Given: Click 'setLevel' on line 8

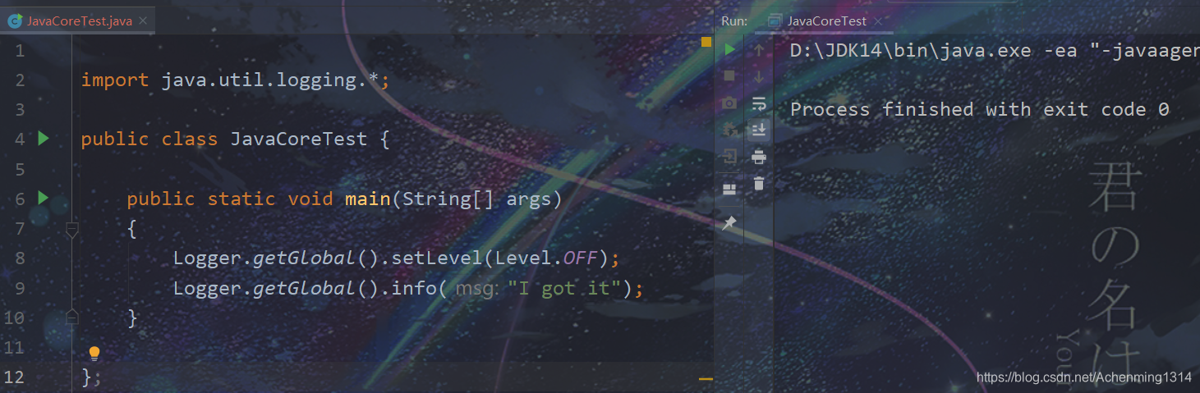Looking at the screenshot, I should coord(437,258).
